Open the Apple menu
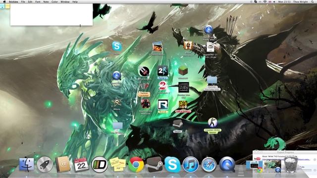Screen dimensions: 317x178 click(4, 2)
